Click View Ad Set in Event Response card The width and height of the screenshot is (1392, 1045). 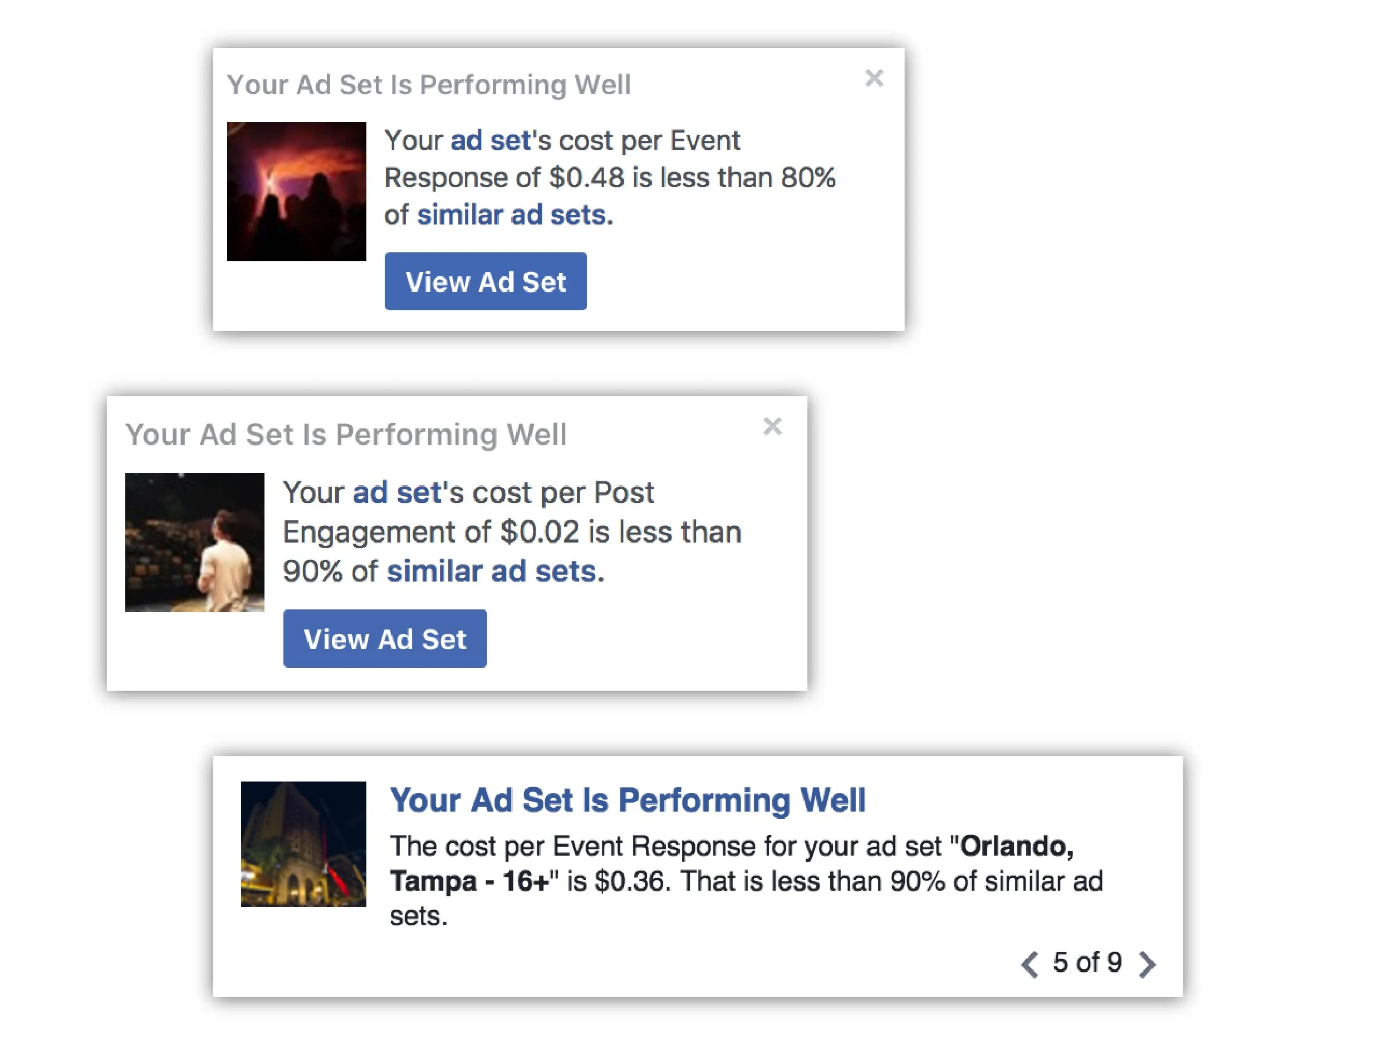485,281
